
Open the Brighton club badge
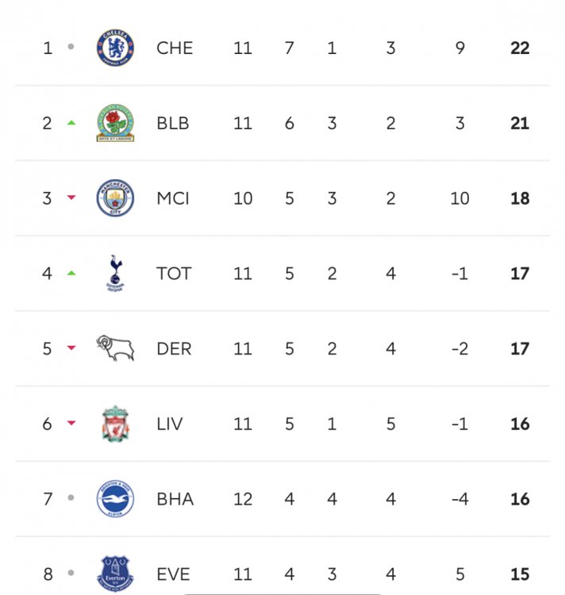click(115, 499)
